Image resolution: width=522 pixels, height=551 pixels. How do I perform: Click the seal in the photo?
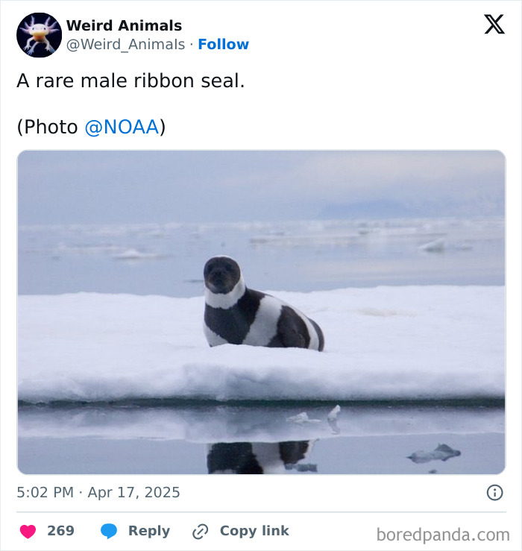click(x=262, y=304)
